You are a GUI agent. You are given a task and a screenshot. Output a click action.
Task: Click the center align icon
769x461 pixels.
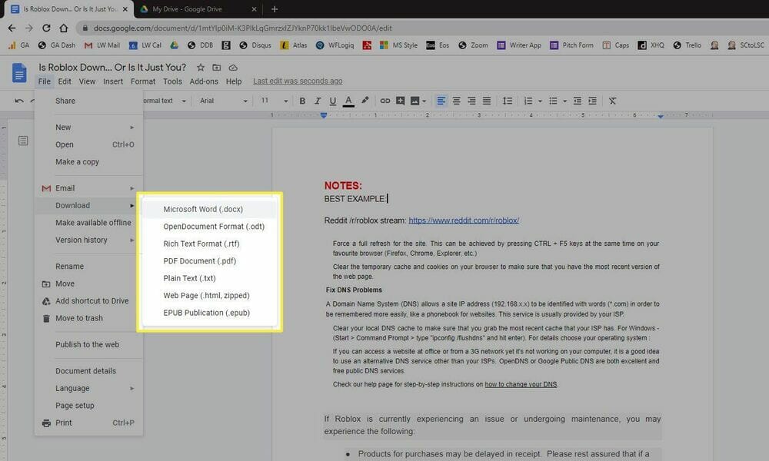tap(457, 101)
